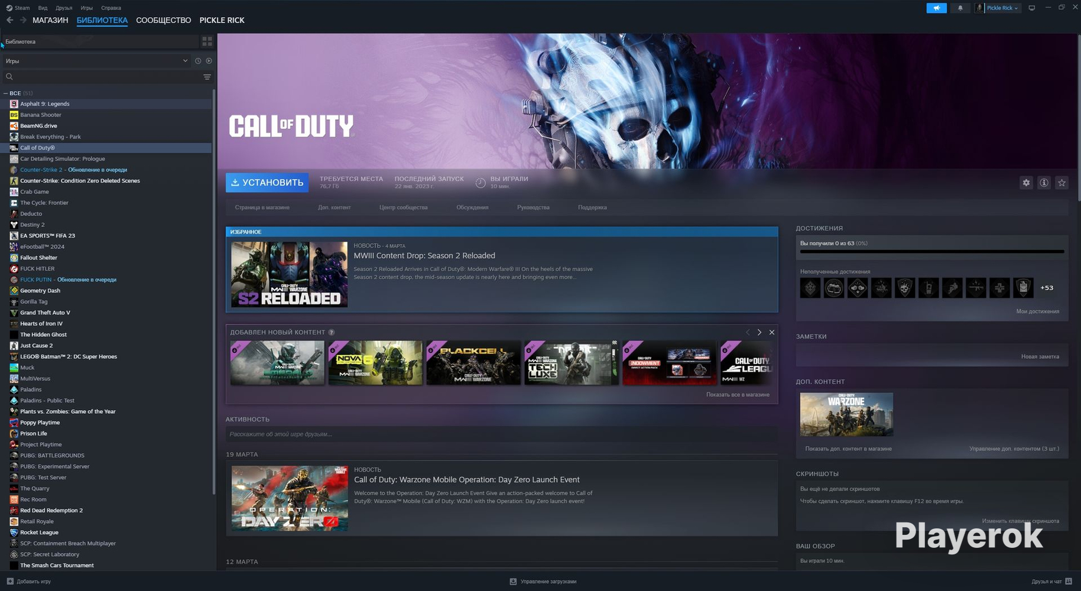Go to the СООБЩЕСТВО tab
This screenshot has height=591, width=1081.
tap(164, 20)
